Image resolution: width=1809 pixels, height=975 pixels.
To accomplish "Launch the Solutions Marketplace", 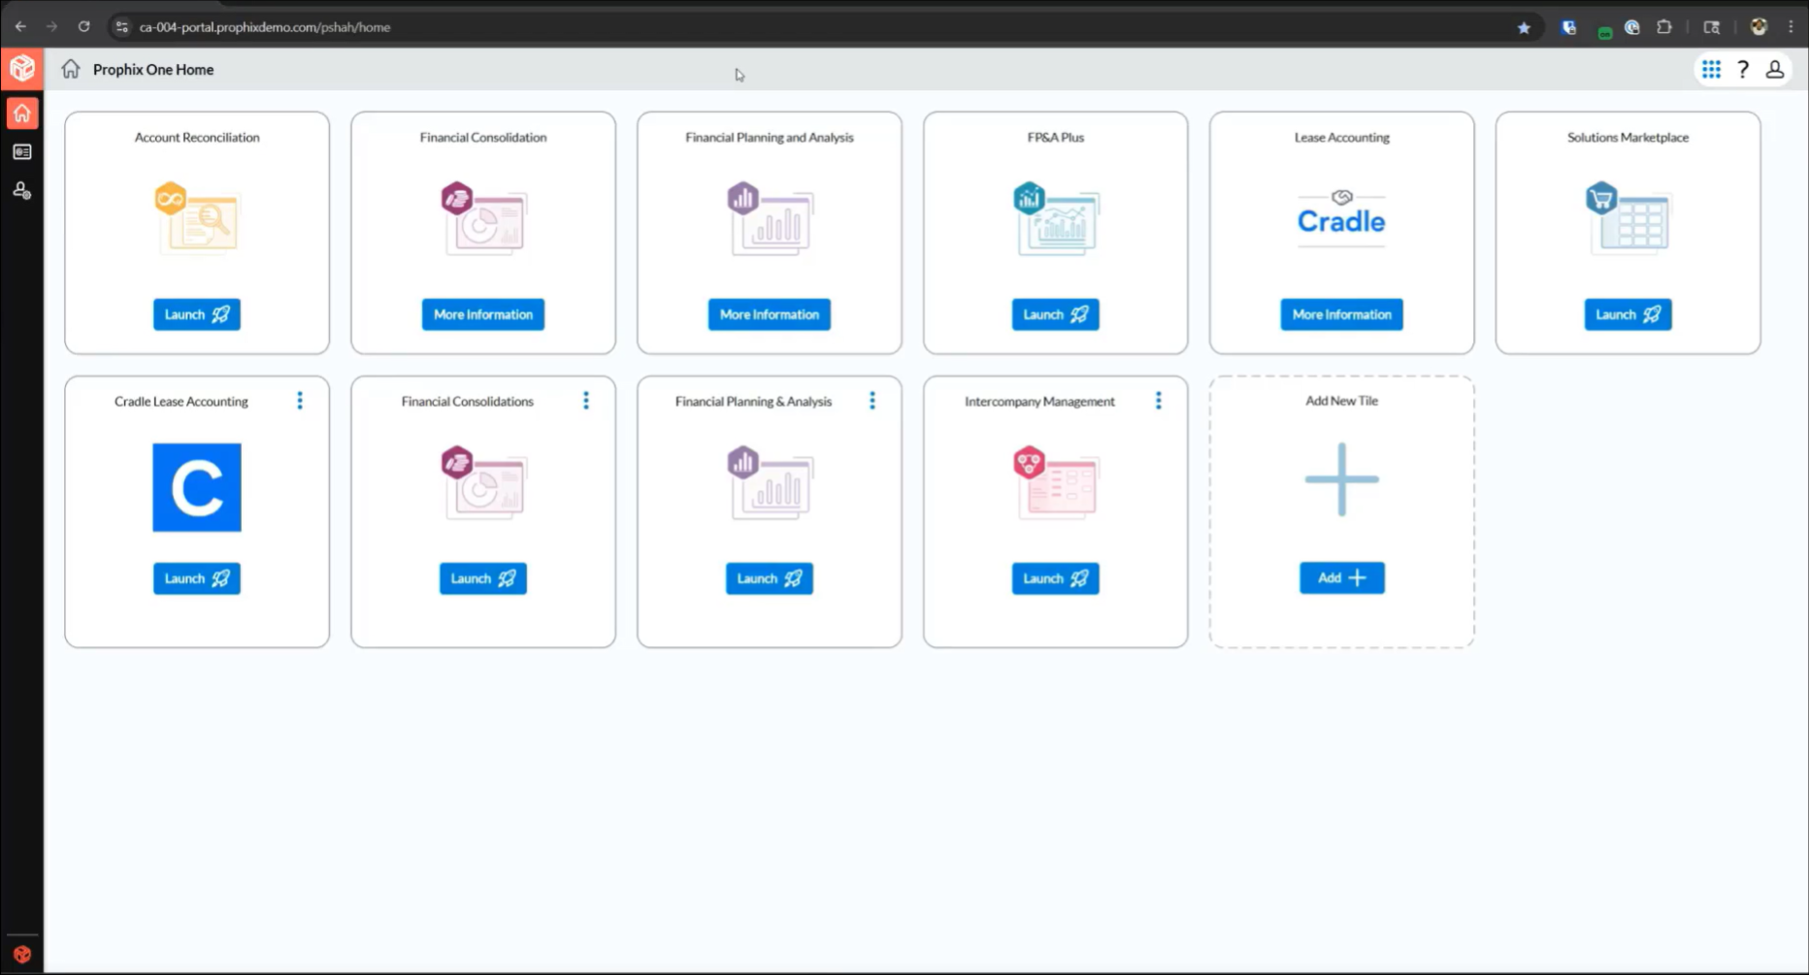I will pyautogui.click(x=1628, y=314).
